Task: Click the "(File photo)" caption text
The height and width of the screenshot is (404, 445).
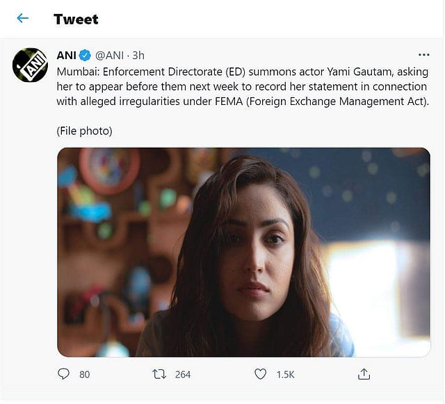Action: tap(84, 131)
